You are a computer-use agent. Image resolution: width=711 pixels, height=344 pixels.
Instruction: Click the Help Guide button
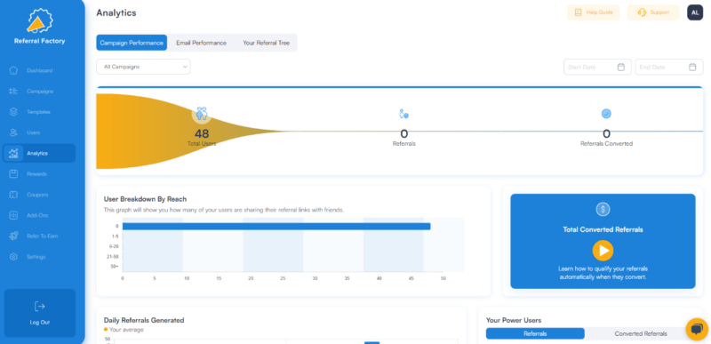click(x=593, y=12)
